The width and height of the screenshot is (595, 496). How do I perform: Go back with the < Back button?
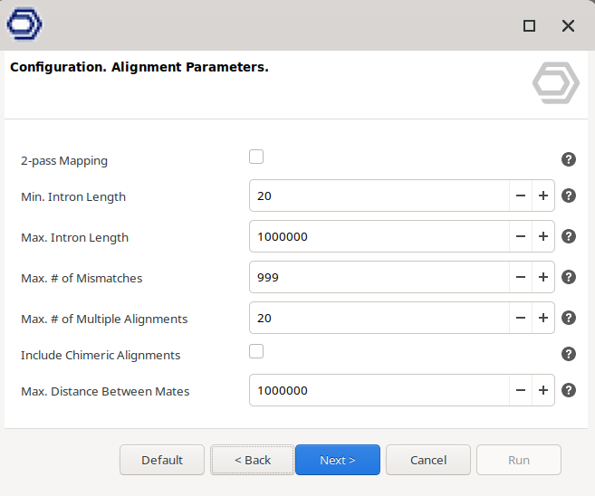click(x=253, y=460)
